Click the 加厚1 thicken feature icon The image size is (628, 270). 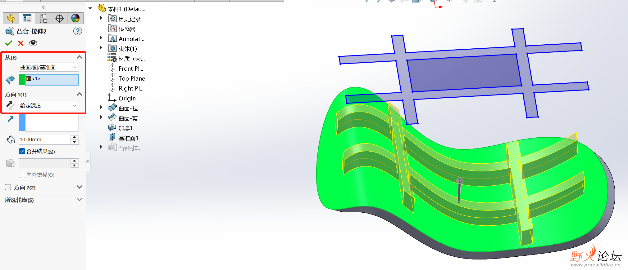pos(112,127)
